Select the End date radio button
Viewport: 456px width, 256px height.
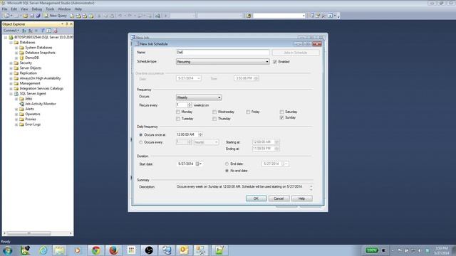(x=227, y=164)
